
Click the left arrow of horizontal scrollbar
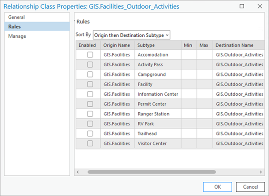78,172
